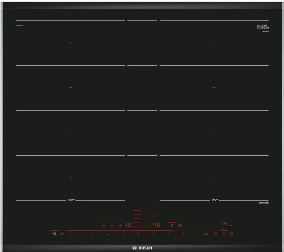Tap the small clock icon beside 7.0
This screenshot has height=252, width=284.
pyautogui.click(x=121, y=226)
